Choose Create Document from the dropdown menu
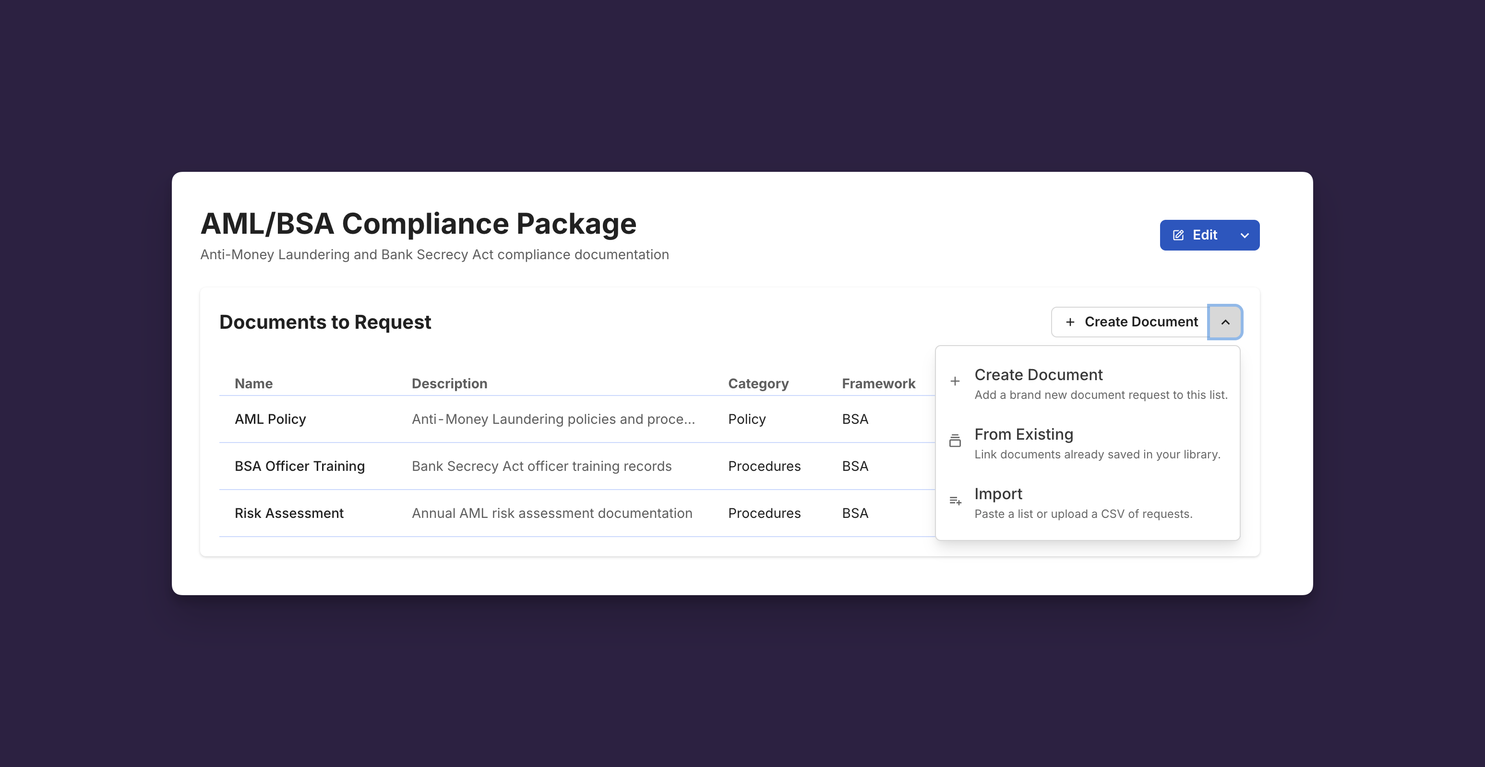The height and width of the screenshot is (767, 1485). (x=1038, y=375)
